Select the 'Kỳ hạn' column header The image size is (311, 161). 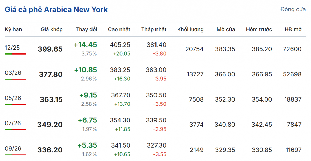[13, 29]
